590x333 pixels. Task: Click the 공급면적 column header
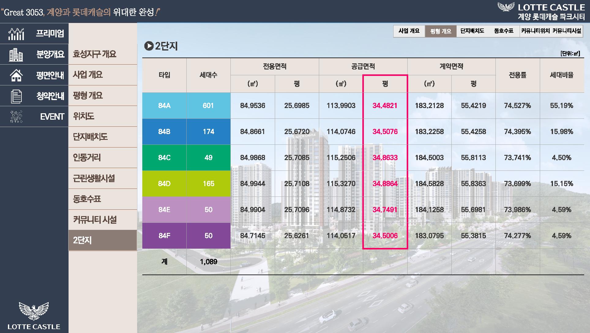363,66
